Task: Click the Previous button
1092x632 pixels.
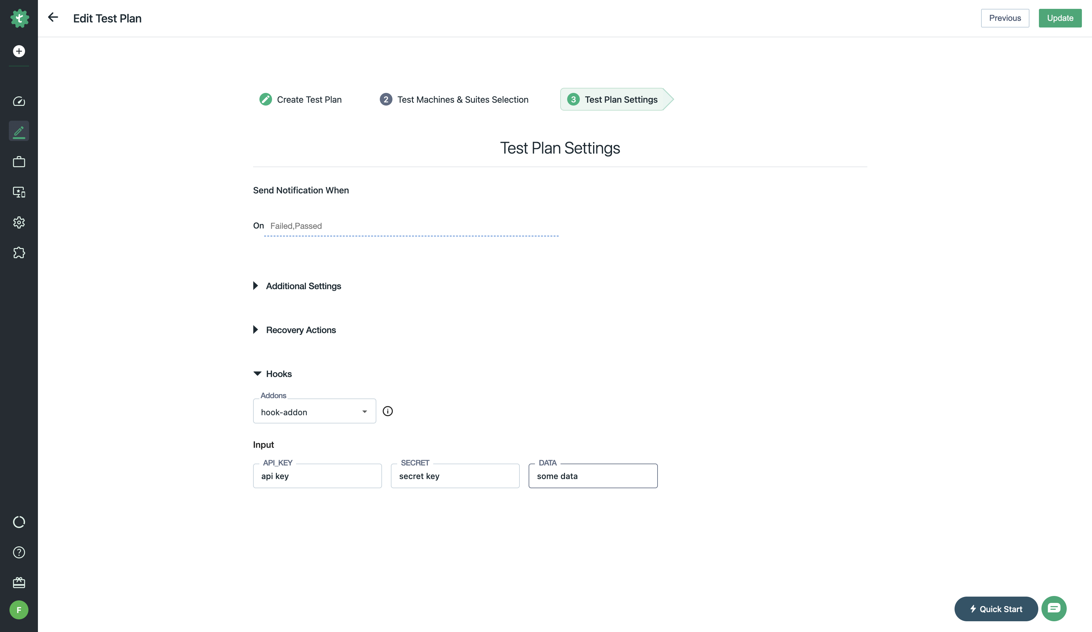Action: [x=1004, y=18]
